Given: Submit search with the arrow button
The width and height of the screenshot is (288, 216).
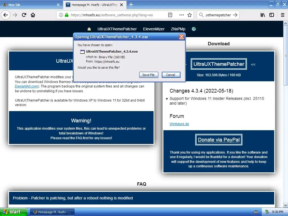Looking at the screenshot, I should point(235,15).
